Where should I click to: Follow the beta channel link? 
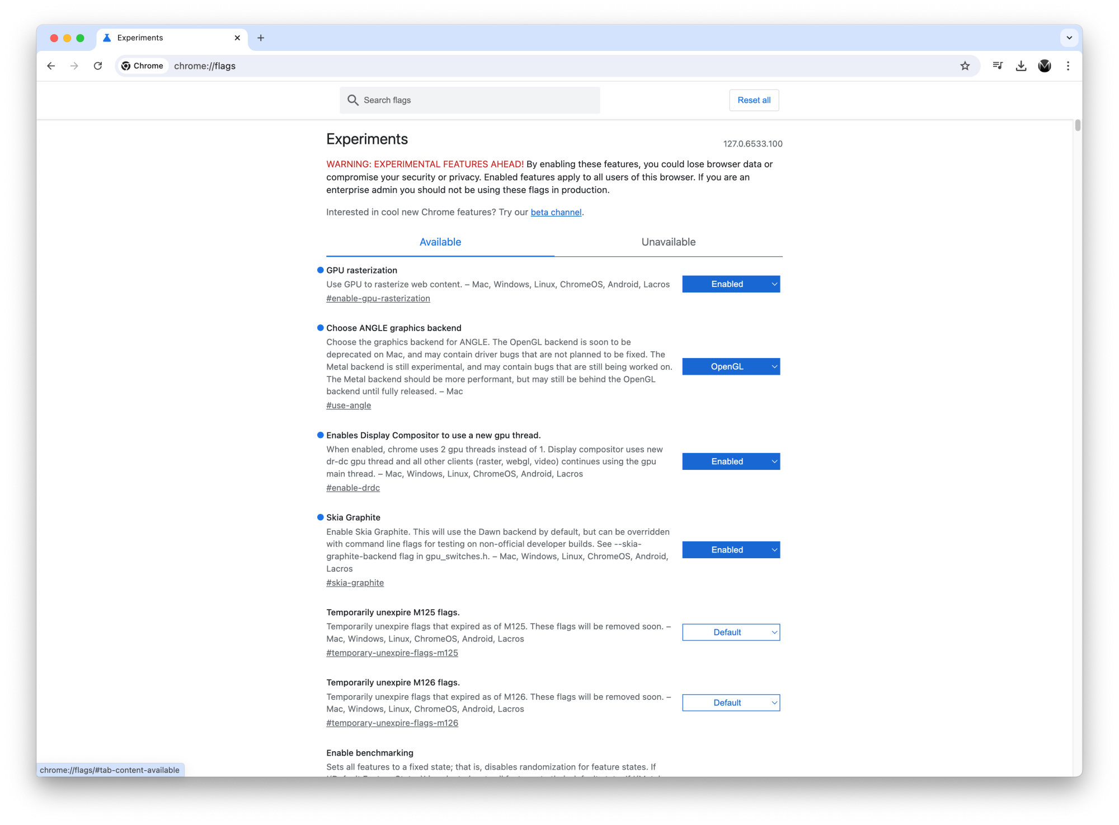pos(556,213)
